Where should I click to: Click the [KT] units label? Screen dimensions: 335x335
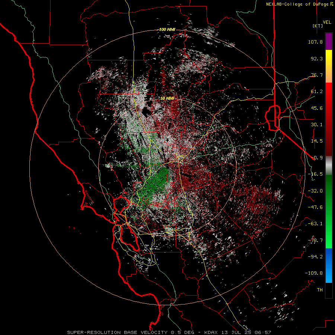[318, 26]
